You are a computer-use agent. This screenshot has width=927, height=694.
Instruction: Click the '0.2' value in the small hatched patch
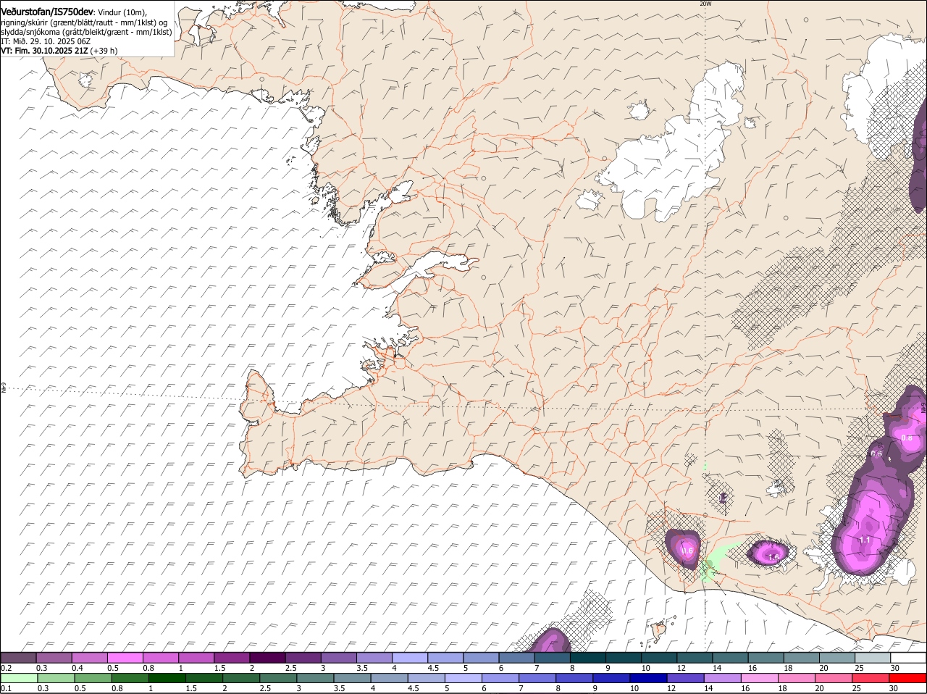point(723,498)
